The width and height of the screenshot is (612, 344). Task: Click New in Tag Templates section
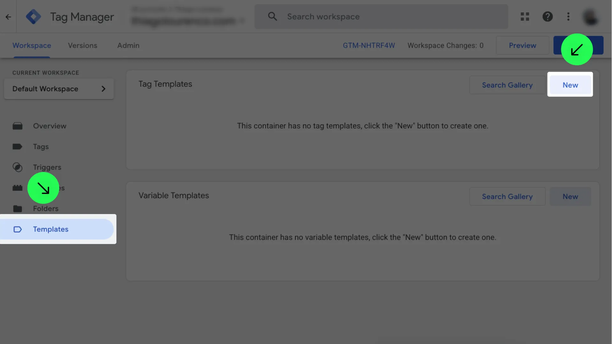click(570, 85)
